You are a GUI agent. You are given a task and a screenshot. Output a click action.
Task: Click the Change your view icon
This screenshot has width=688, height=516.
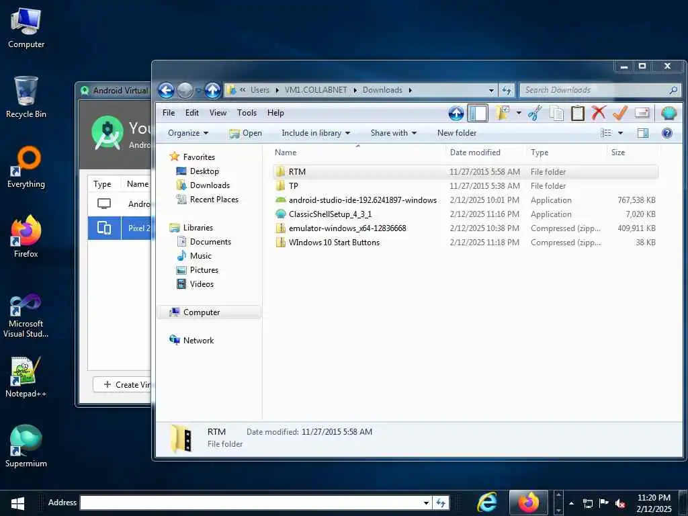point(606,133)
